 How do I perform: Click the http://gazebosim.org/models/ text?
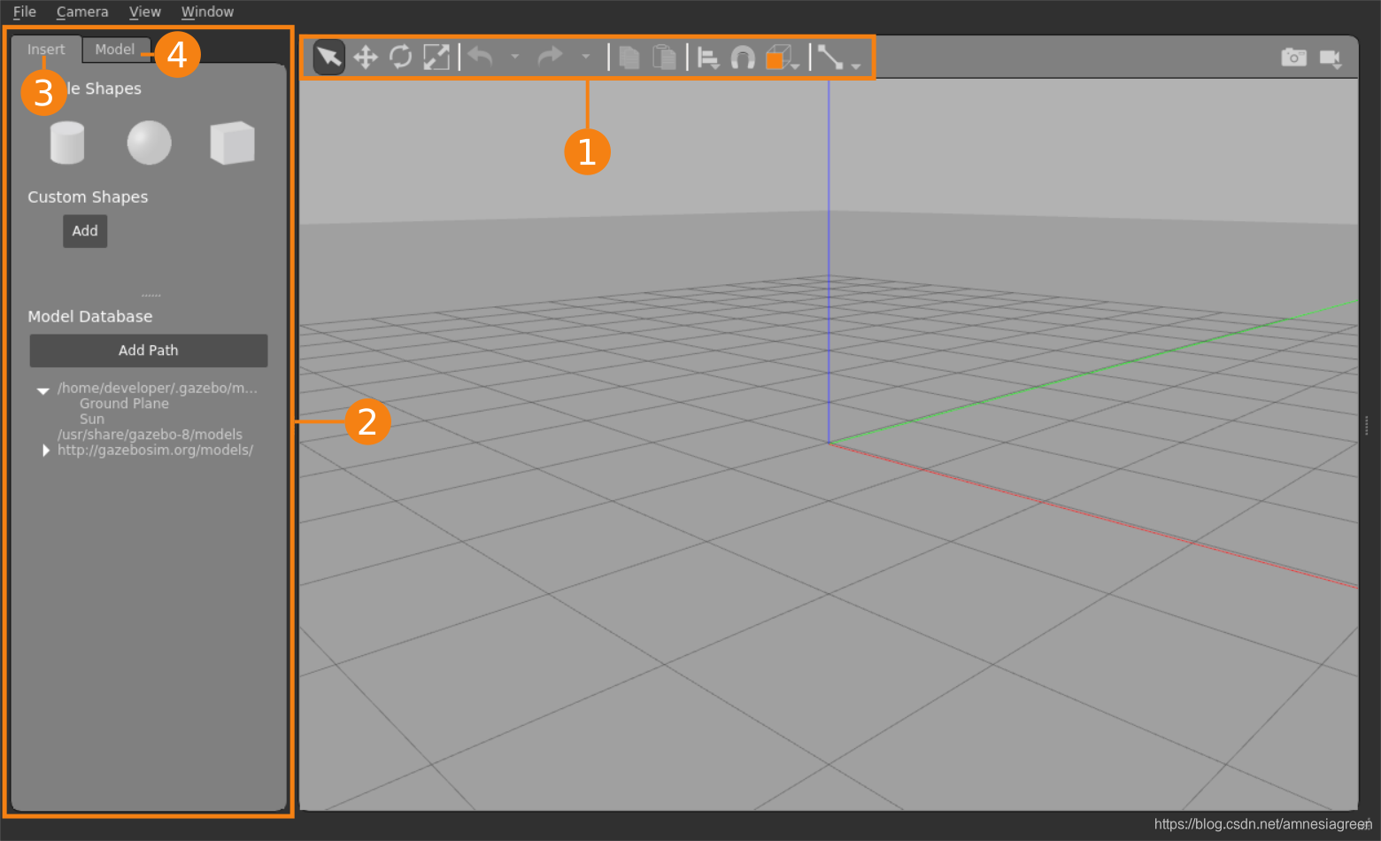155,451
